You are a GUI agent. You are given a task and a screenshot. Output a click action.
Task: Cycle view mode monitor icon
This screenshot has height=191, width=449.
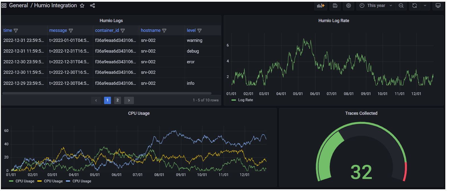point(438,6)
